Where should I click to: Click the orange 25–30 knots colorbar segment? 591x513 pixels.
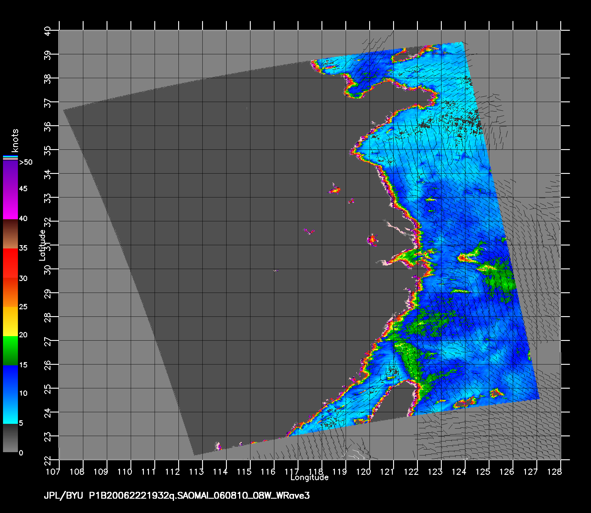(x=10, y=292)
